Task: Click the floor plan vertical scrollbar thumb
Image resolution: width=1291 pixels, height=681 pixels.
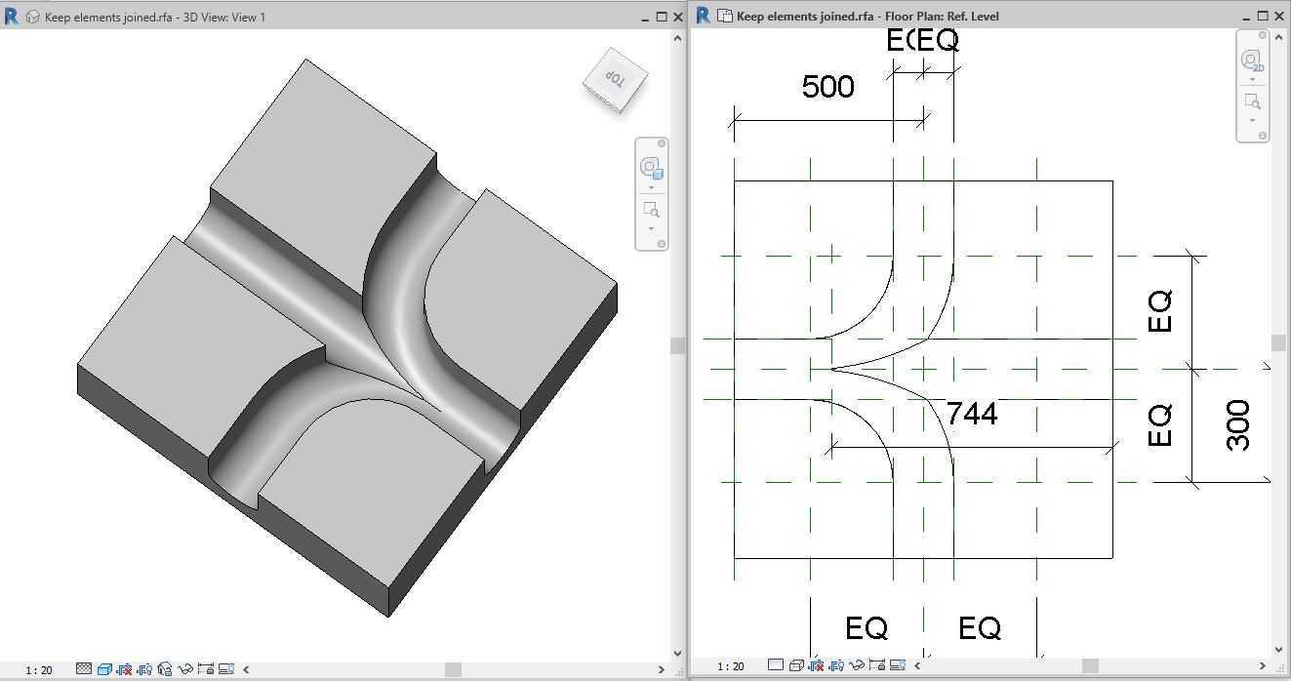Action: point(1279,342)
